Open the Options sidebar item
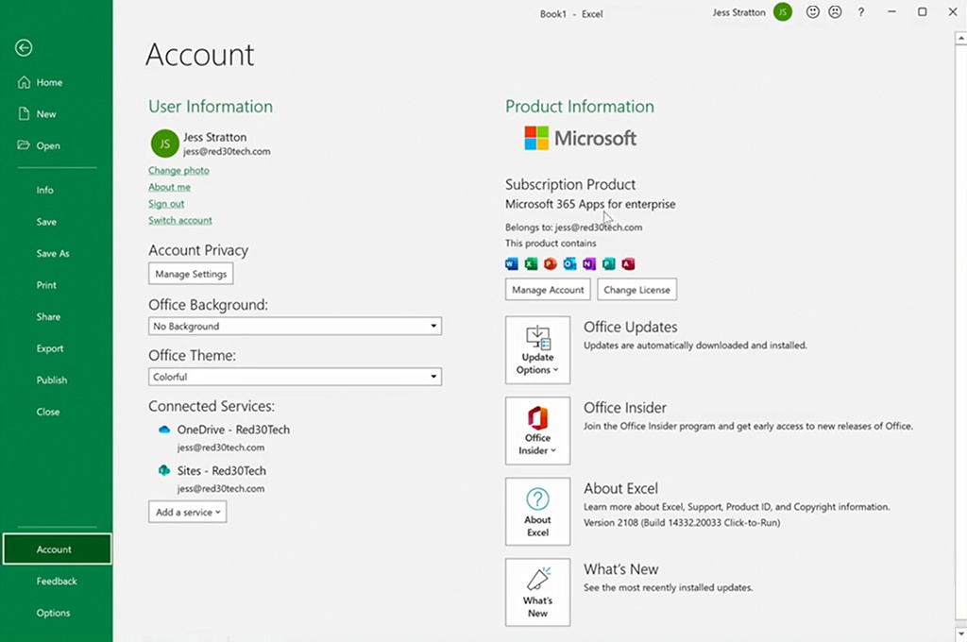Image resolution: width=967 pixels, height=642 pixels. [x=53, y=613]
